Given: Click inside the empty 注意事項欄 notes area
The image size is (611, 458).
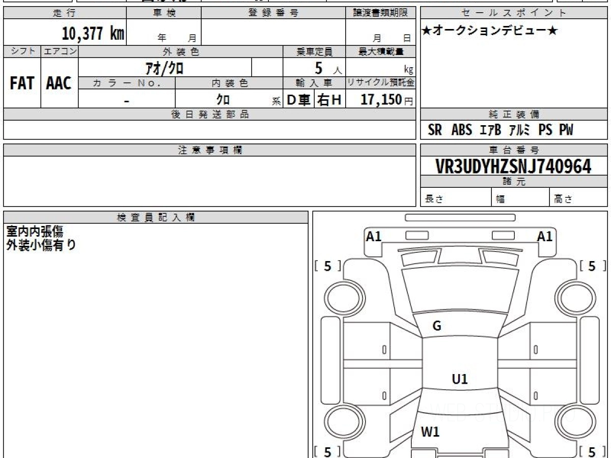Looking at the screenshot, I should (209, 181).
